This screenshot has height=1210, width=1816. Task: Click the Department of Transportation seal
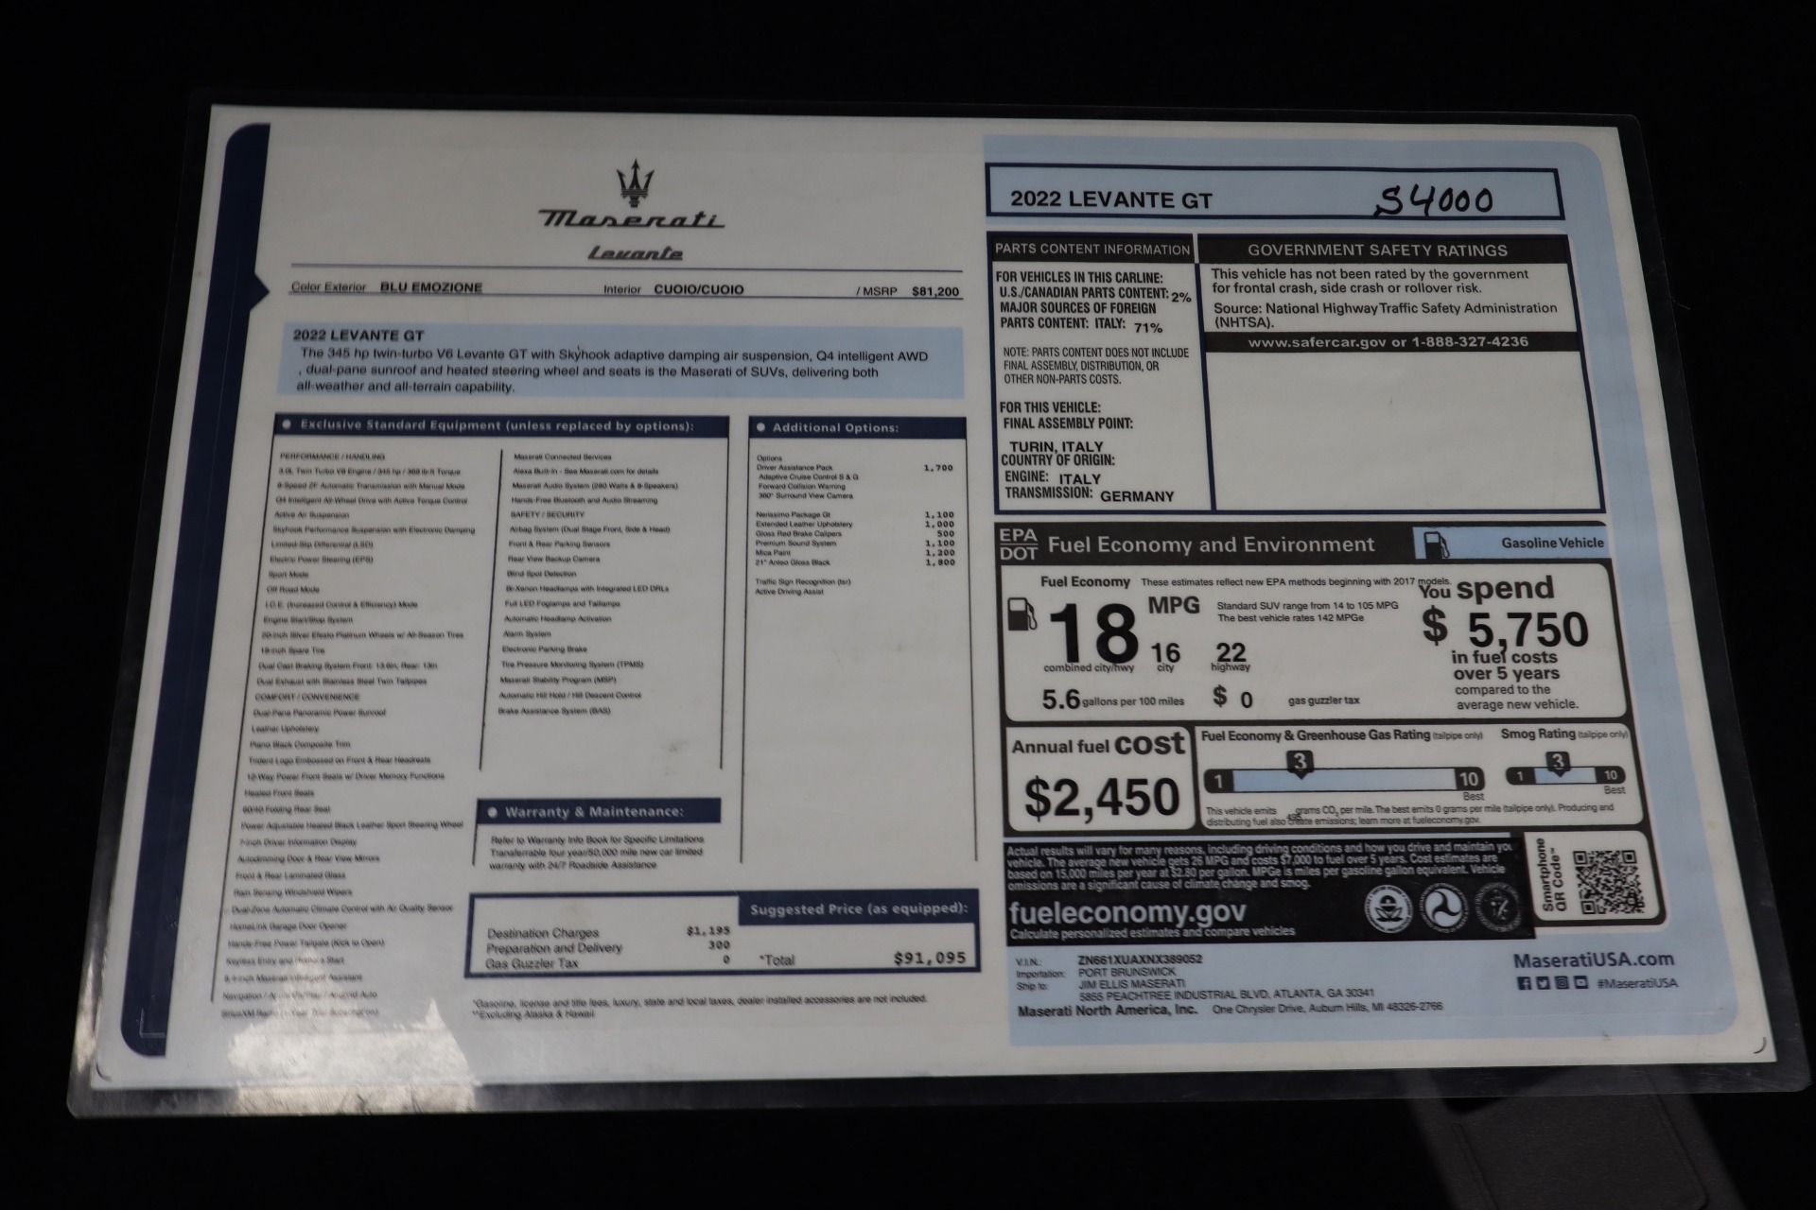tap(1443, 908)
